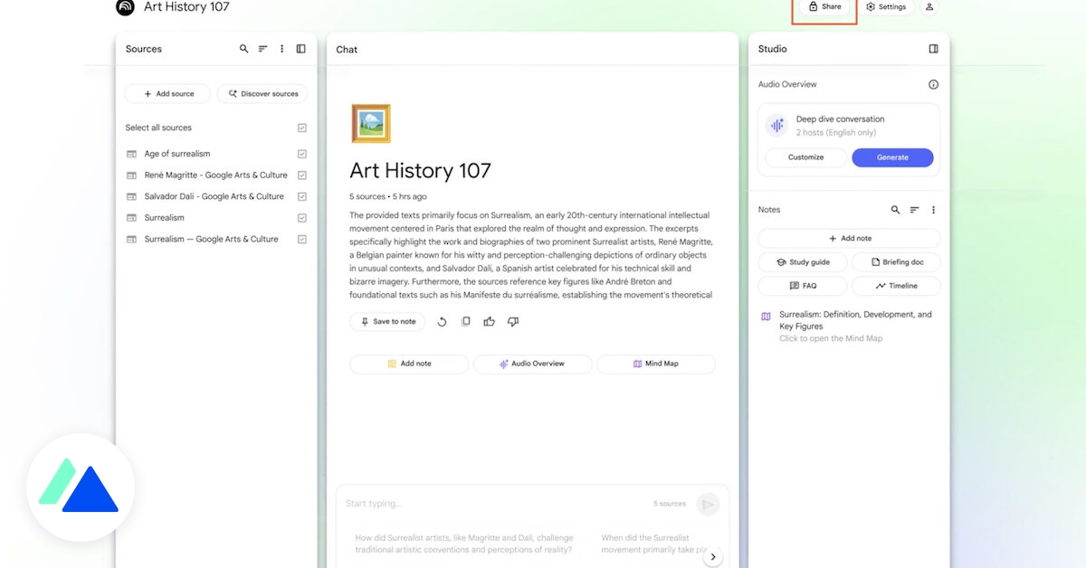Give the summary a thumbs up
1086x568 pixels.
pyautogui.click(x=489, y=321)
